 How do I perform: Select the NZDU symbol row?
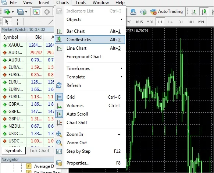click(x=28, y=126)
